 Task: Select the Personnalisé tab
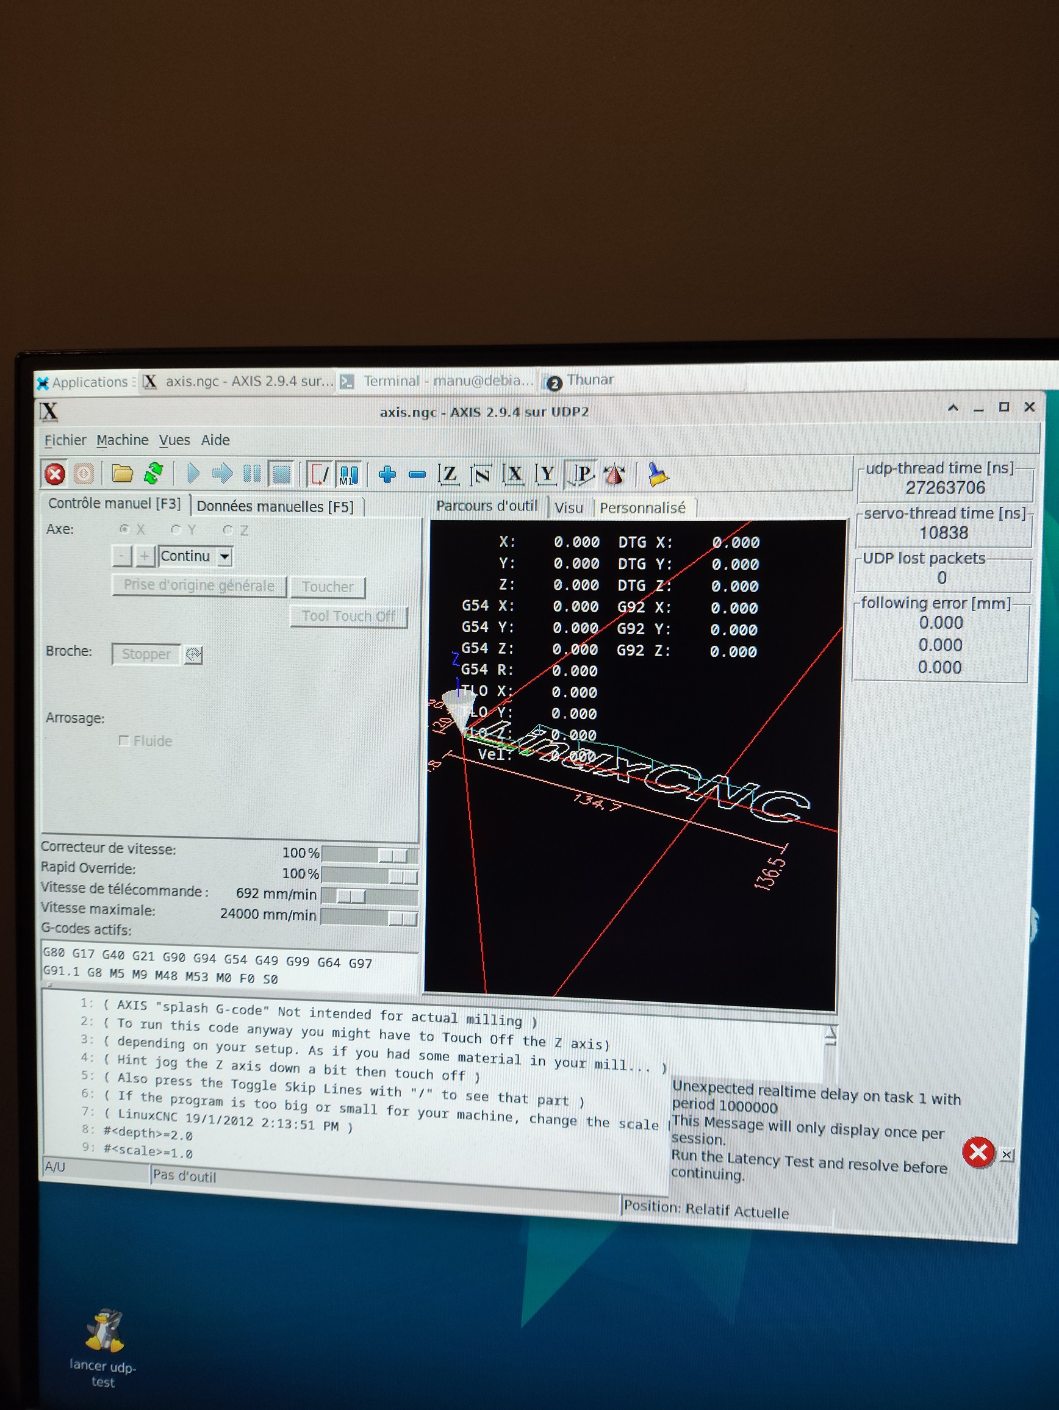point(642,508)
